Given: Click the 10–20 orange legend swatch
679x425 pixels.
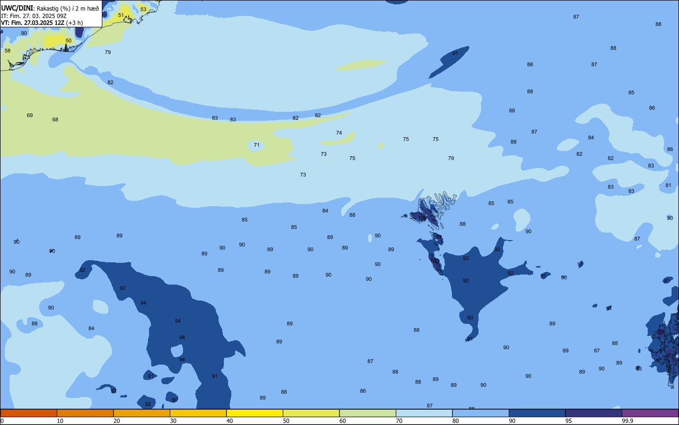Looking at the screenshot, I should coord(85,413).
